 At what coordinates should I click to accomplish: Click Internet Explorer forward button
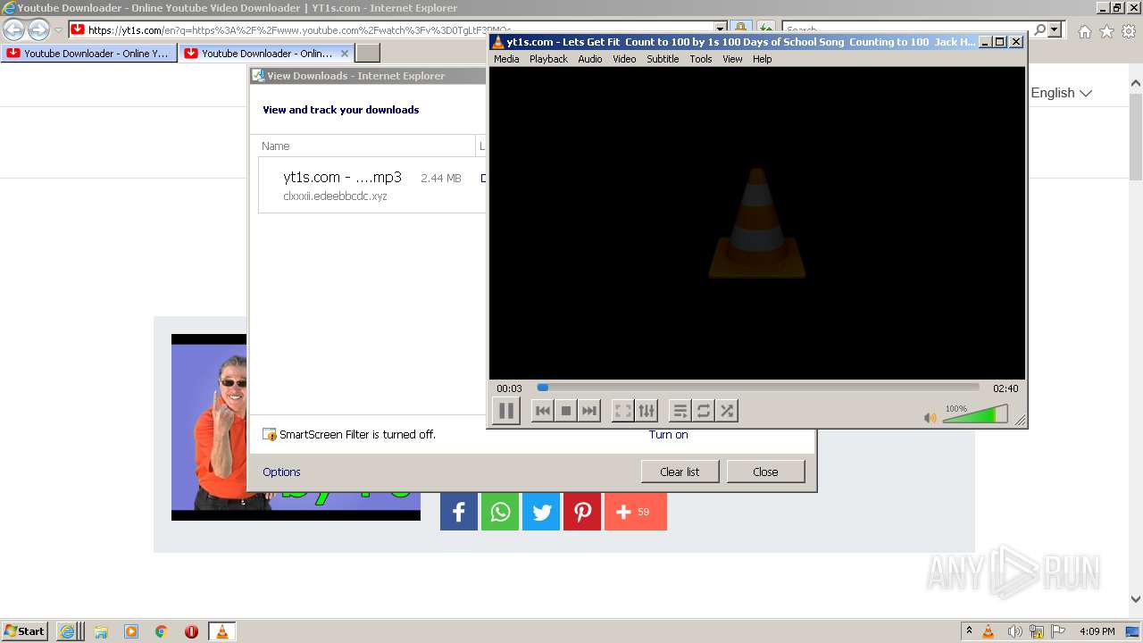coord(38,29)
